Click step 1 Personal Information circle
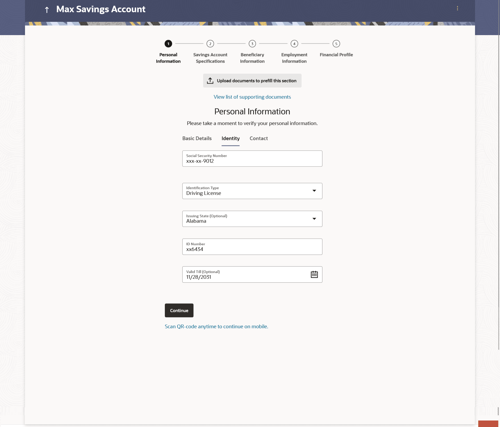Viewport: 500px width, 427px height. [x=168, y=44]
